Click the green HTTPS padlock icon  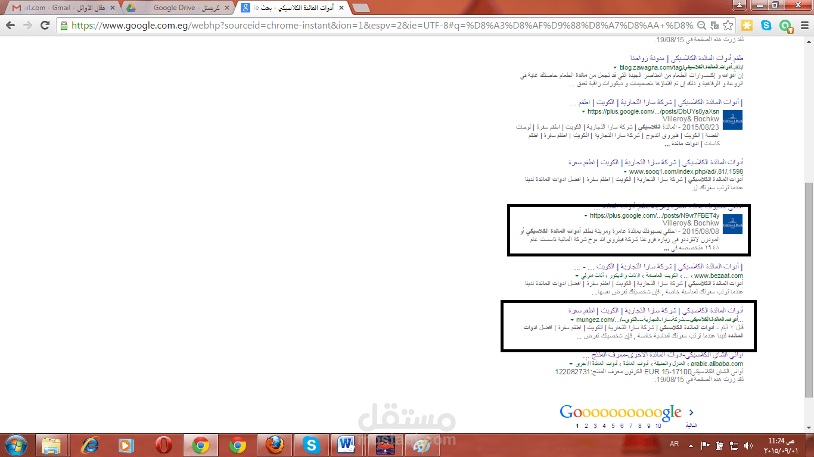click(64, 26)
